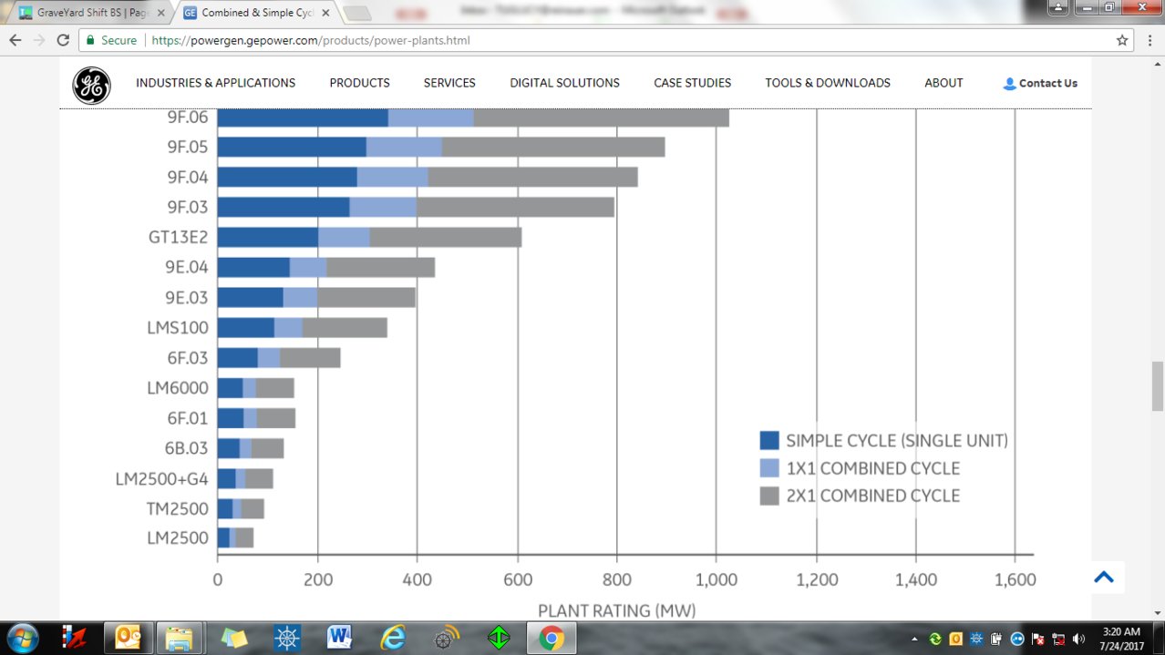Click the GE logo icon
1165x655 pixels.
91,86
